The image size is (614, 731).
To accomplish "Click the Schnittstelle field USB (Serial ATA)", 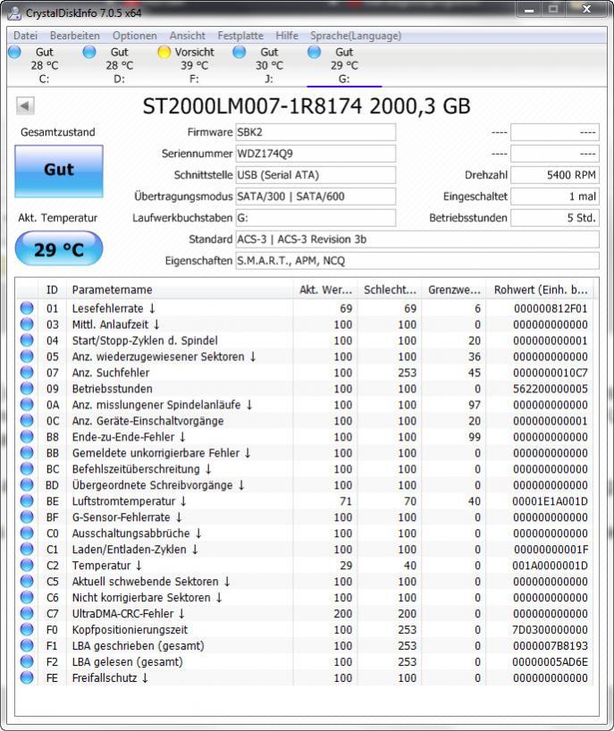I will 315,175.
